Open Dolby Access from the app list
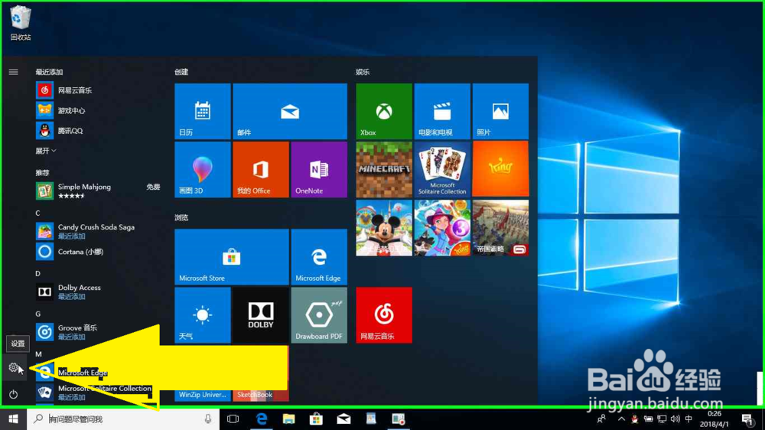 tap(98, 292)
